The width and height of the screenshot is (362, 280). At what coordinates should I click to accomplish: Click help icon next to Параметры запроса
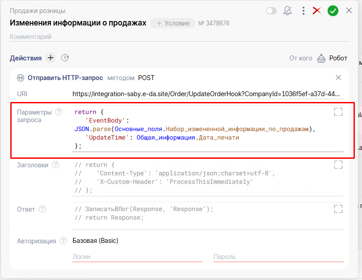coord(59,112)
